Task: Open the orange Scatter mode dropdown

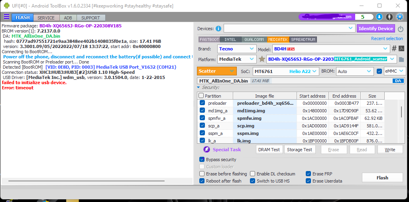Action: click(217, 71)
